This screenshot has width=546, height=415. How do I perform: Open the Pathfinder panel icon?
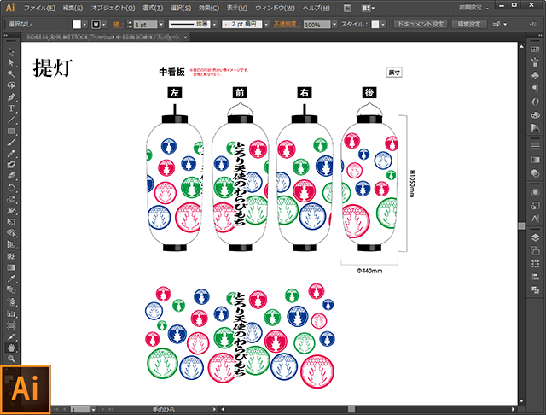[x=535, y=289]
